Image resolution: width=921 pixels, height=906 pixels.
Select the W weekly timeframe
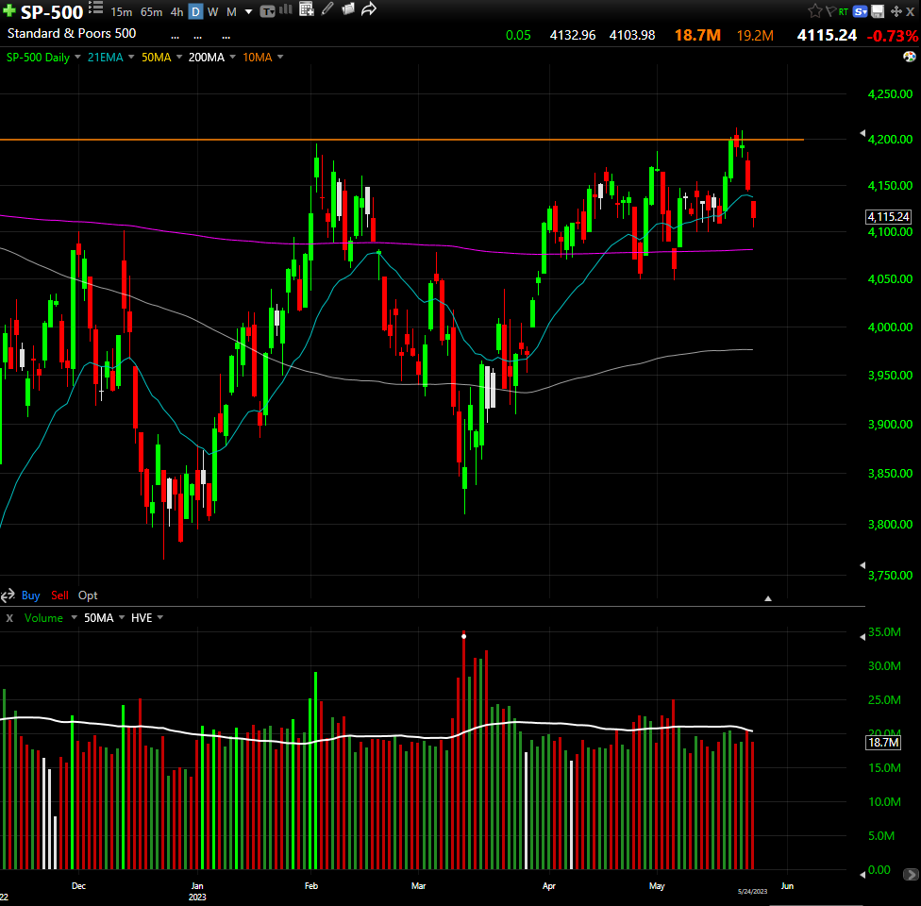click(213, 11)
